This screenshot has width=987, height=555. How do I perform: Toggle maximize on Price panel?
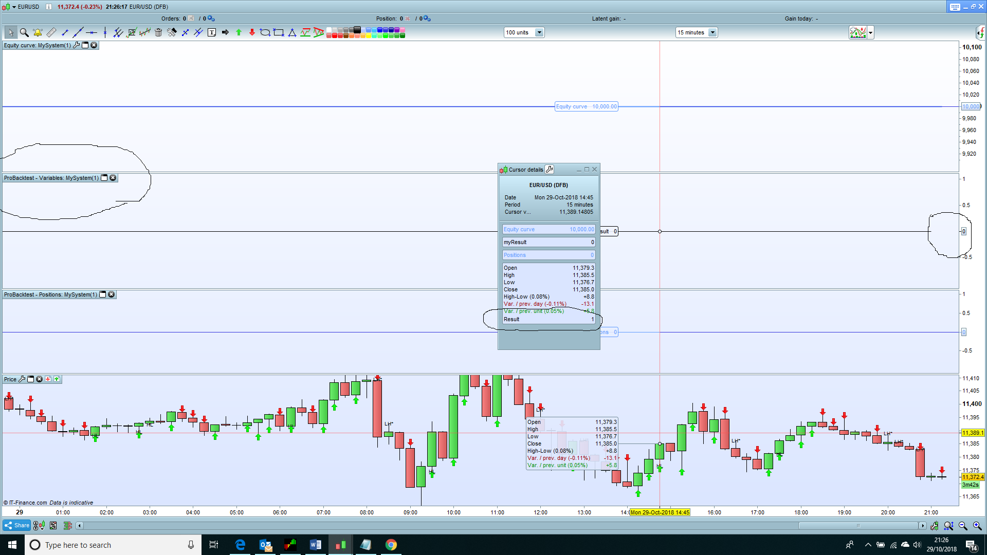(31, 379)
